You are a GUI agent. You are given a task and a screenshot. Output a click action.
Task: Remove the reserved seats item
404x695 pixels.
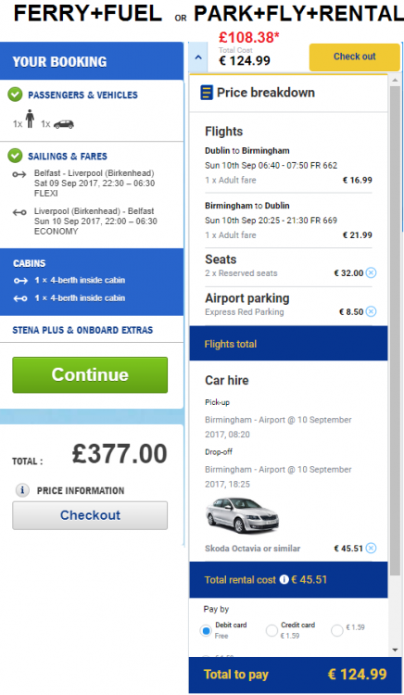point(372,272)
